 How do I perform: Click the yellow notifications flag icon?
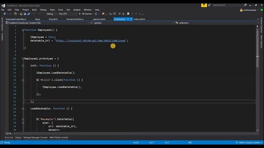[204, 5]
